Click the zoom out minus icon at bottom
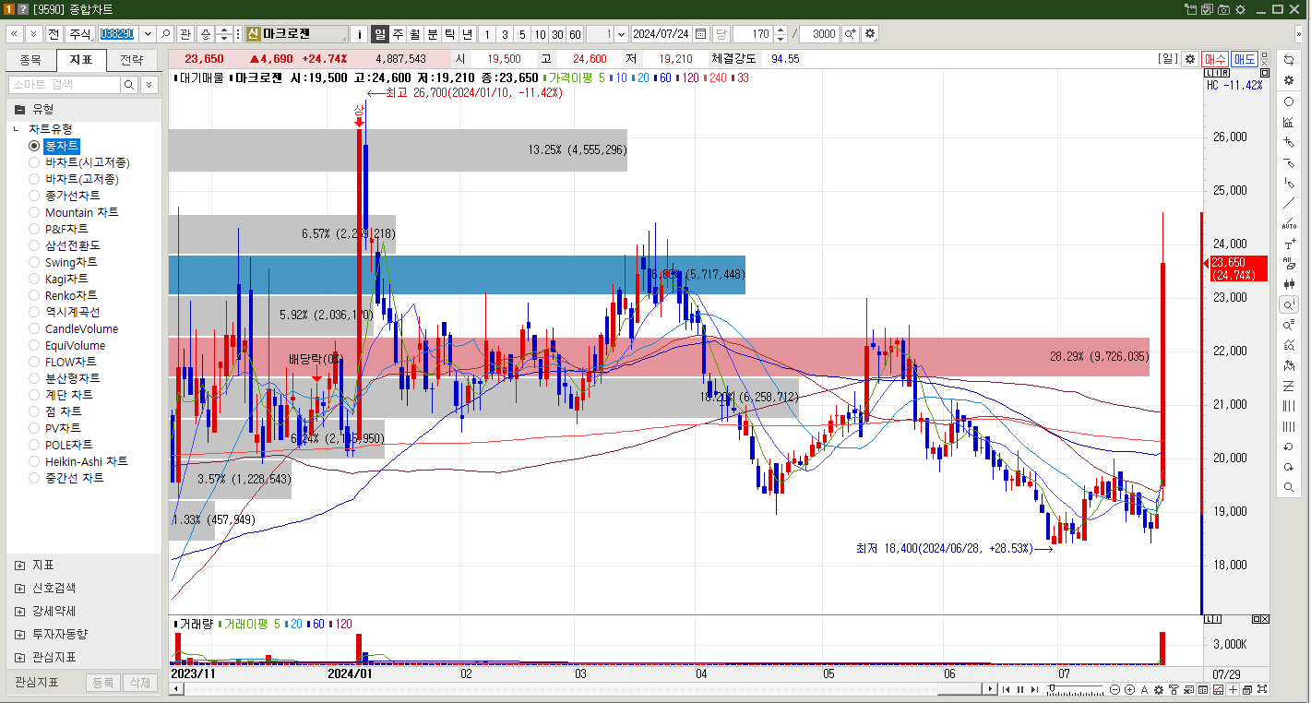This screenshot has height=703, width=1311. 1114,690
